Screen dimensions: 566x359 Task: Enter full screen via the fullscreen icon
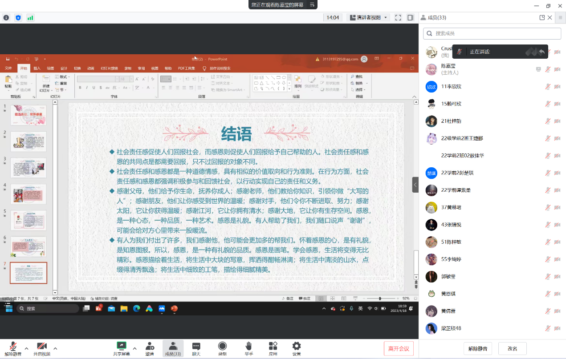(398, 18)
